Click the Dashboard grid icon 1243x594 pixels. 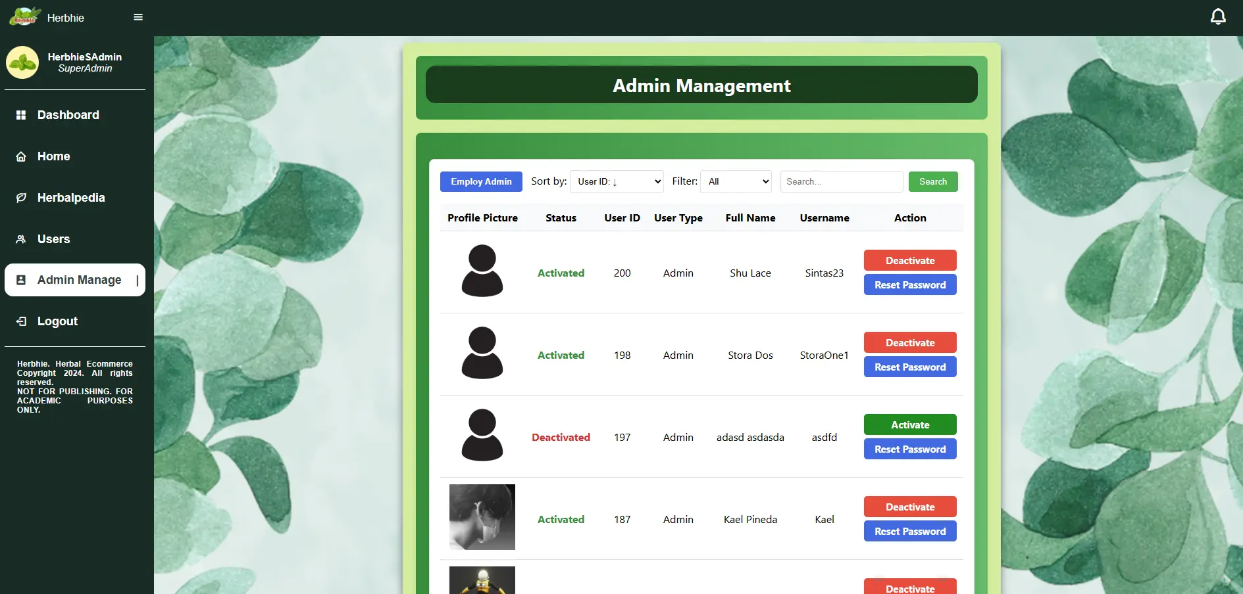(21, 115)
